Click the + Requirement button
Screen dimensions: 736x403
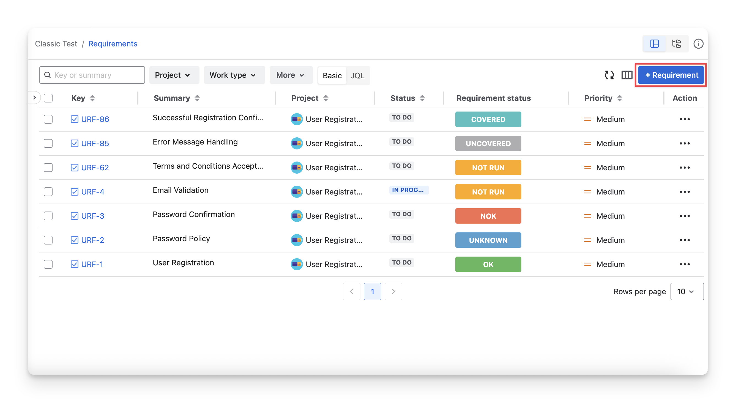671,75
